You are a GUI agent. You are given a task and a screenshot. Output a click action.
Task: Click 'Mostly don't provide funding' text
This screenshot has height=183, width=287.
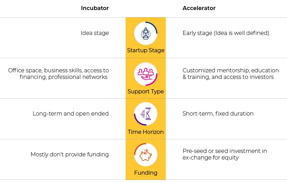pyautogui.click(x=70, y=154)
